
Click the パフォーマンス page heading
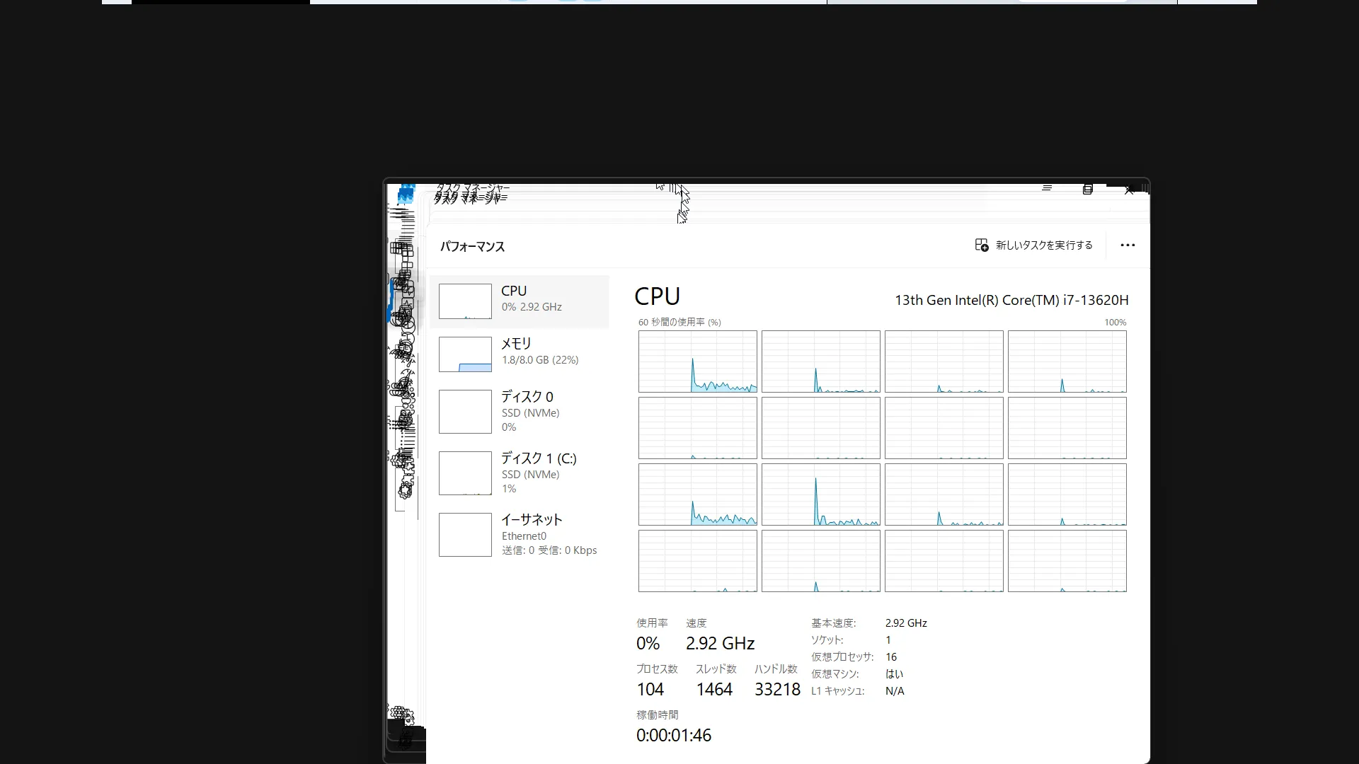[x=473, y=247]
